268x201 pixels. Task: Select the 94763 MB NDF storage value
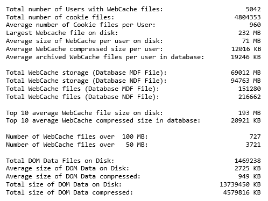pyautogui.click(x=246, y=81)
